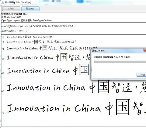Click the digits and symbols sample line
This screenshot has height=128, width=146.
(15, 31)
